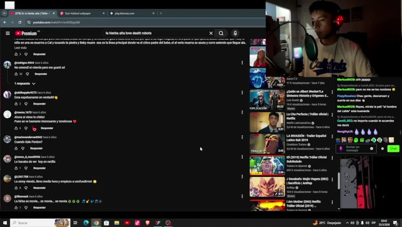Like the @mono_d_moni5996 comment

click(x=16, y=168)
